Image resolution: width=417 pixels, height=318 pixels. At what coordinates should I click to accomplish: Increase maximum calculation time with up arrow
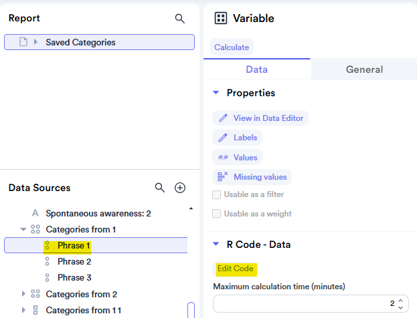point(400,299)
